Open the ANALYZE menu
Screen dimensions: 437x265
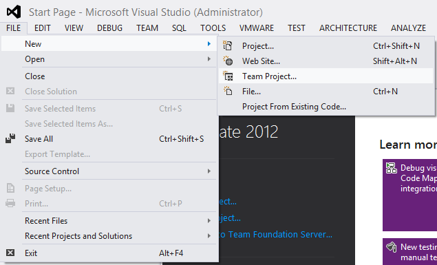[408, 28]
